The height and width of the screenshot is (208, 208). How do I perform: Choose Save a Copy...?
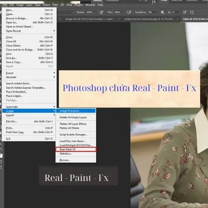click(29, 62)
